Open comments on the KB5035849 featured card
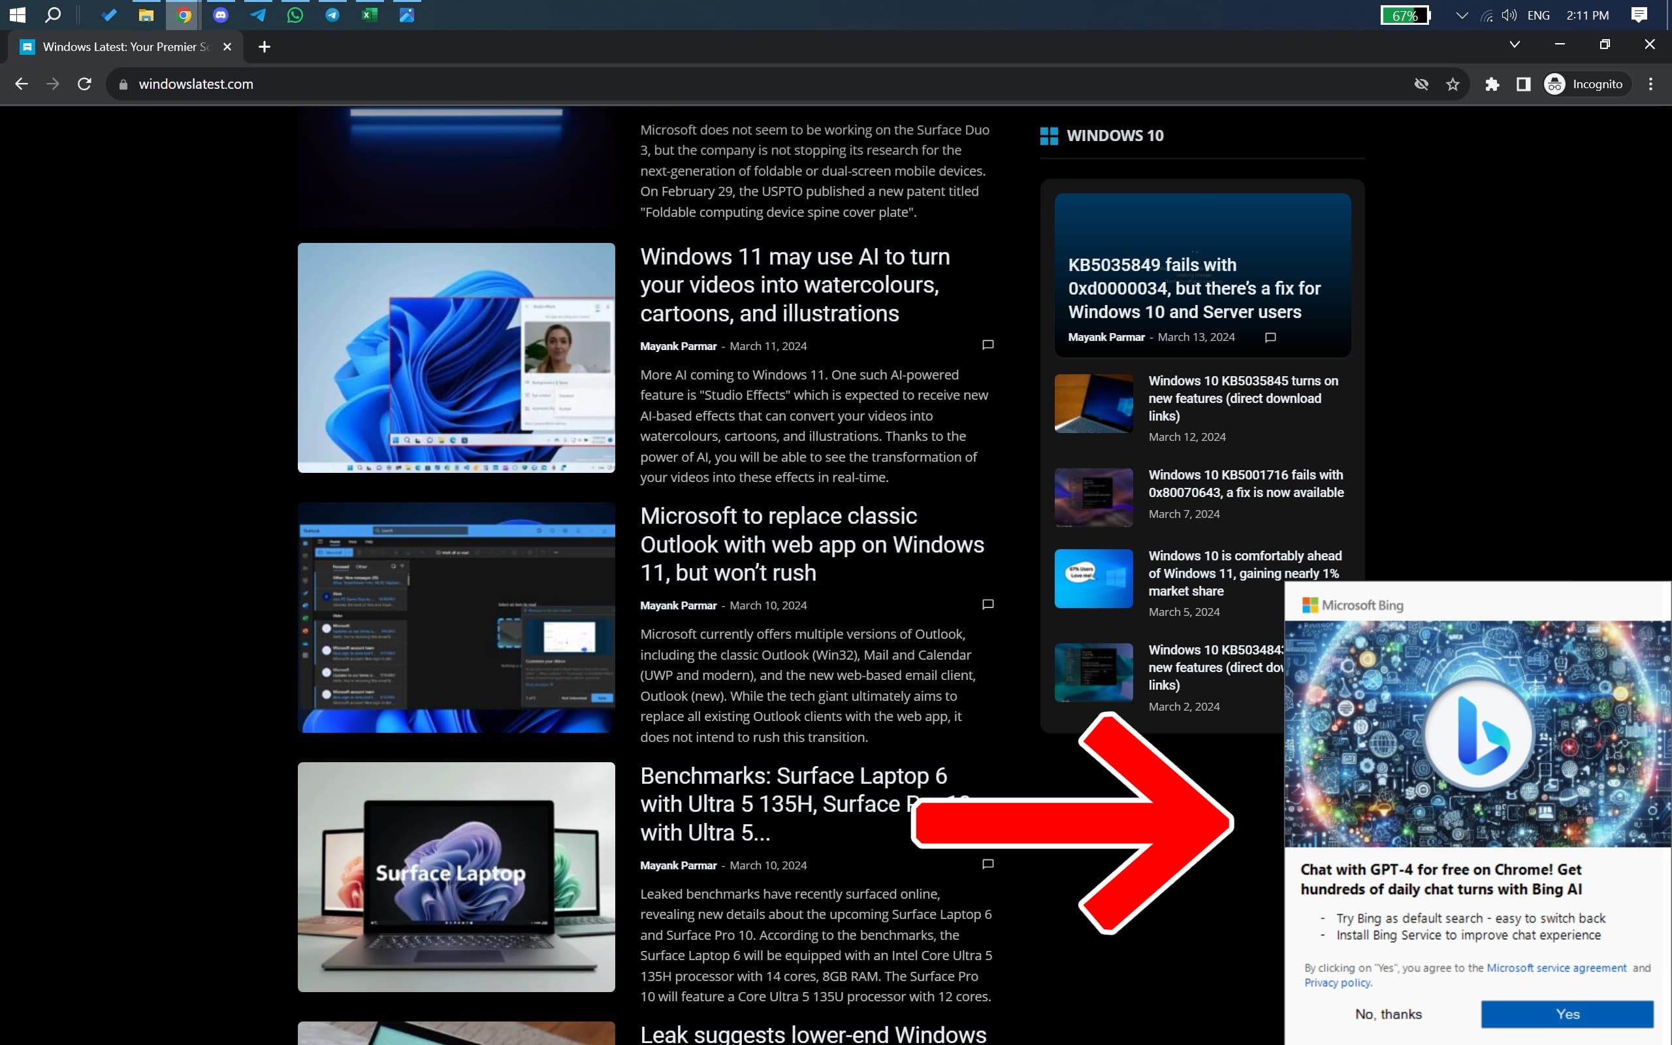Viewport: 1672px width, 1045px height. (1270, 337)
